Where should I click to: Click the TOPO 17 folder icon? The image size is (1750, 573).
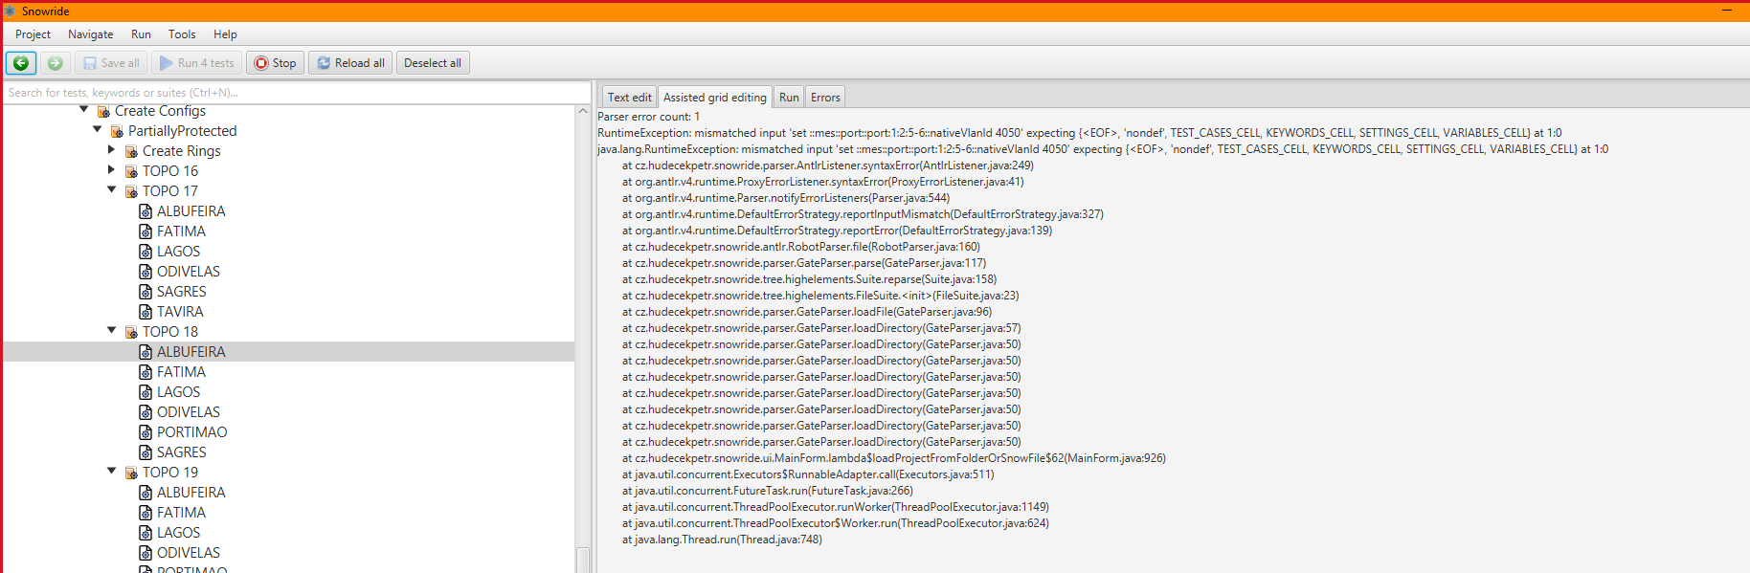pyautogui.click(x=131, y=192)
